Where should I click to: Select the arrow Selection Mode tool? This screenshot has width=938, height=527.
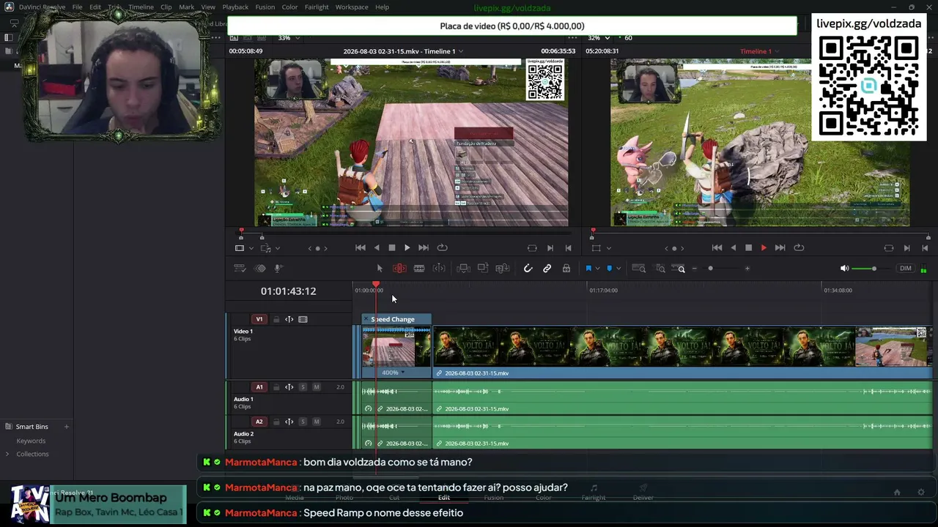click(x=380, y=269)
